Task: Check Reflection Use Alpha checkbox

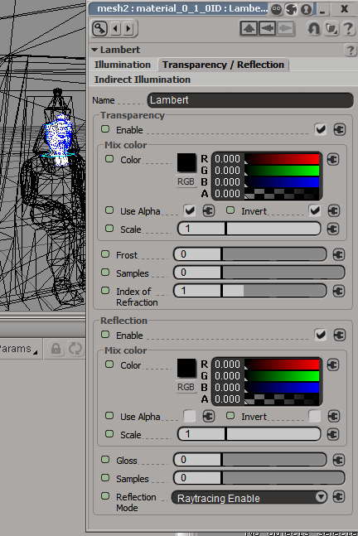Action: (x=190, y=416)
